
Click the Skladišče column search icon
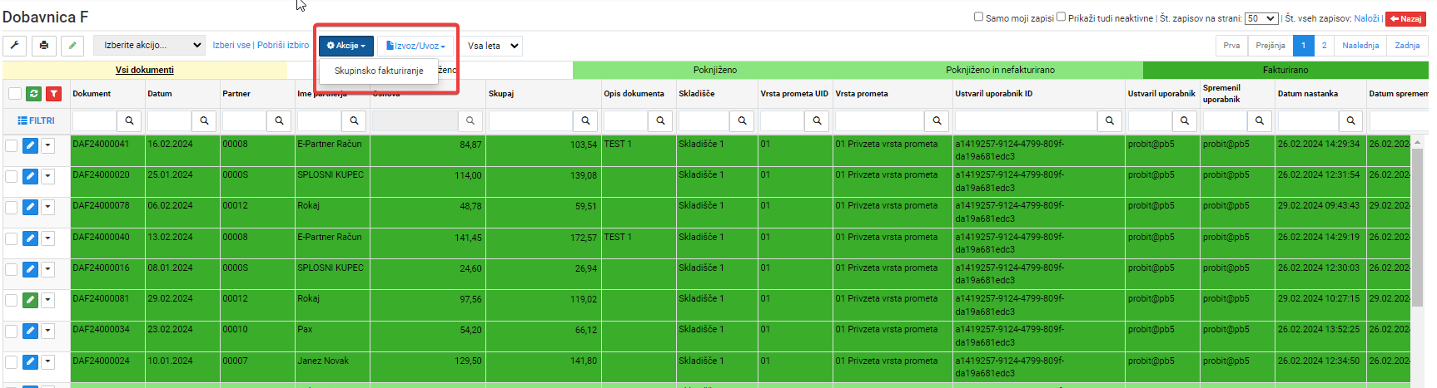coord(742,120)
